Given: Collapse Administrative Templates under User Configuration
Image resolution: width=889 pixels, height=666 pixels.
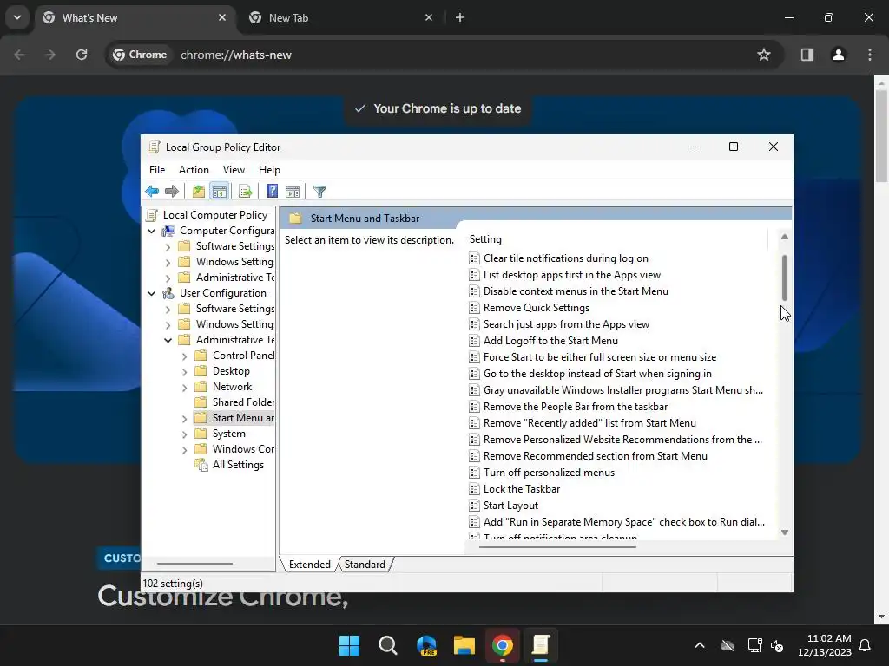Looking at the screenshot, I should click(x=168, y=340).
